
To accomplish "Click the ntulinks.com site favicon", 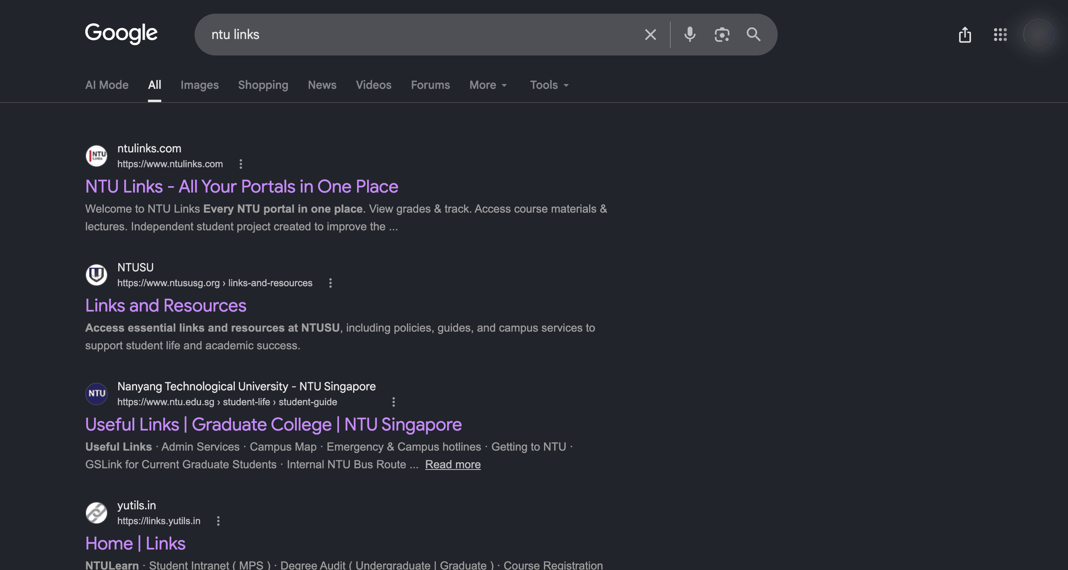I will point(96,156).
